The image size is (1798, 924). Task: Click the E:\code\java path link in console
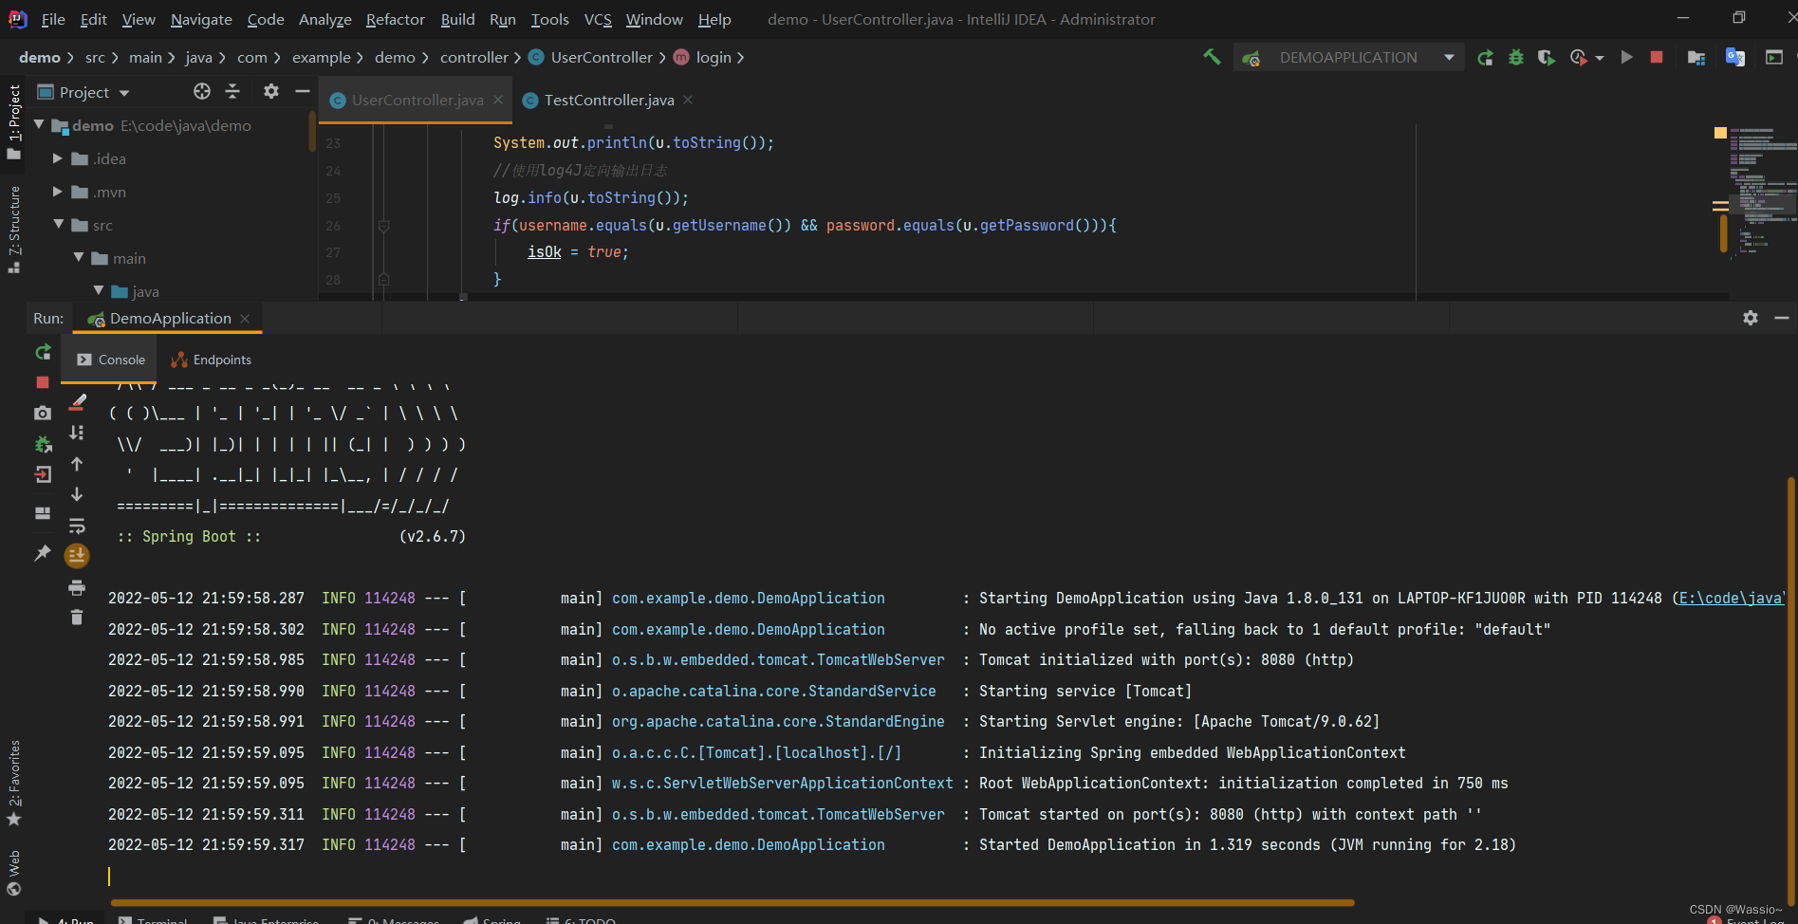[1730, 599]
